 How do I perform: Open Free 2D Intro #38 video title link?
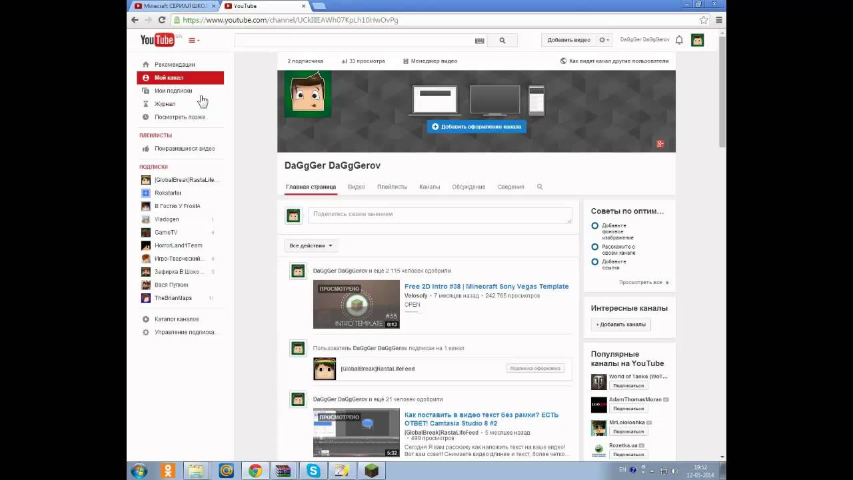[486, 287]
